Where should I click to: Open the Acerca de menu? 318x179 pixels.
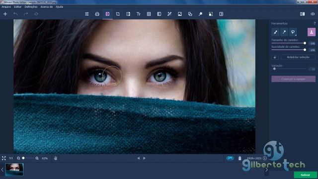click(x=46, y=7)
